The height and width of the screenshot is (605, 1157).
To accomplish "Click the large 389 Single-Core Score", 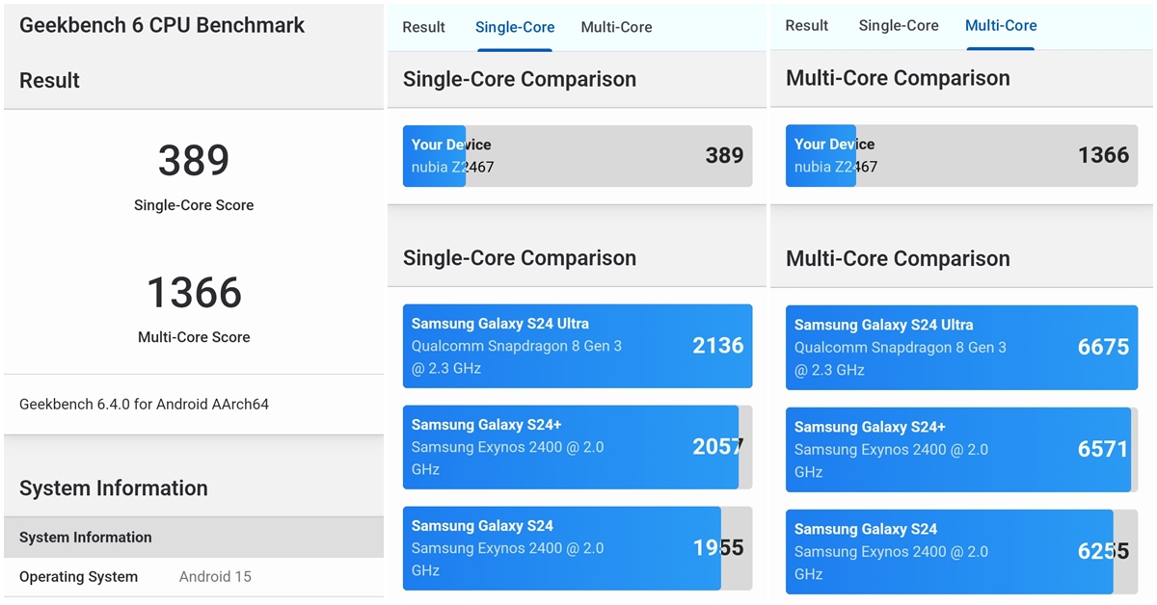I will click(x=194, y=161).
